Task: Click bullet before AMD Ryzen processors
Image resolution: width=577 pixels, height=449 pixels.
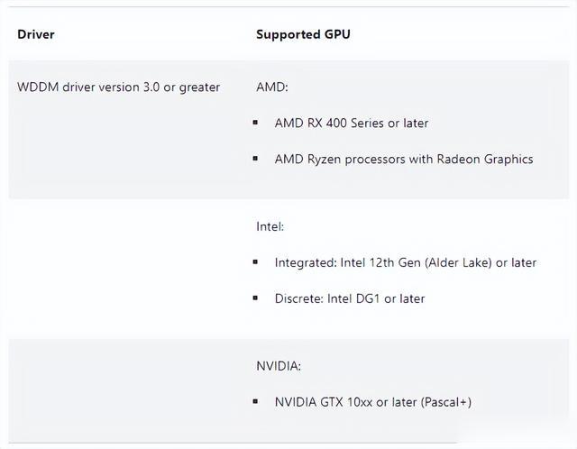Action: (x=255, y=159)
